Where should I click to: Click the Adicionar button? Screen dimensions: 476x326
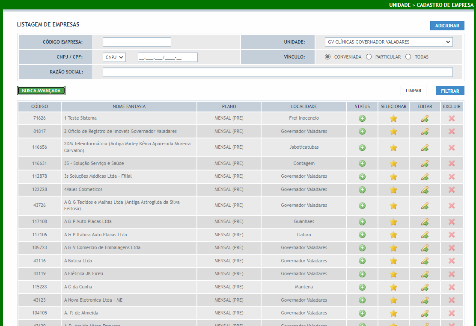(x=447, y=26)
